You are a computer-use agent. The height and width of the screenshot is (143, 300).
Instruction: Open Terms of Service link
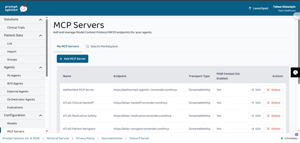click(x=58, y=138)
